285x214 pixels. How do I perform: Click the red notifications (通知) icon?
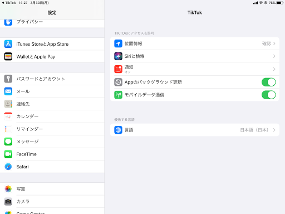click(118, 69)
